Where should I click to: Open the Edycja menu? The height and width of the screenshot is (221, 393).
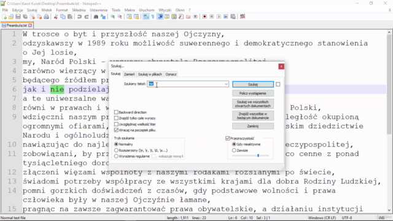pos(17,10)
